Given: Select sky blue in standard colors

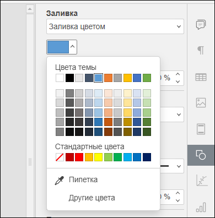Looking at the screenshot, I should pyautogui.click(x=127, y=157).
